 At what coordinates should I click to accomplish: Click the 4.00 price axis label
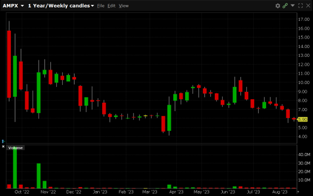[302, 136]
